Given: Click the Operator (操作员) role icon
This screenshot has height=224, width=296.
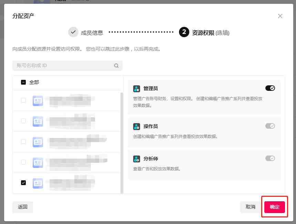Looking at the screenshot, I should [137, 127].
